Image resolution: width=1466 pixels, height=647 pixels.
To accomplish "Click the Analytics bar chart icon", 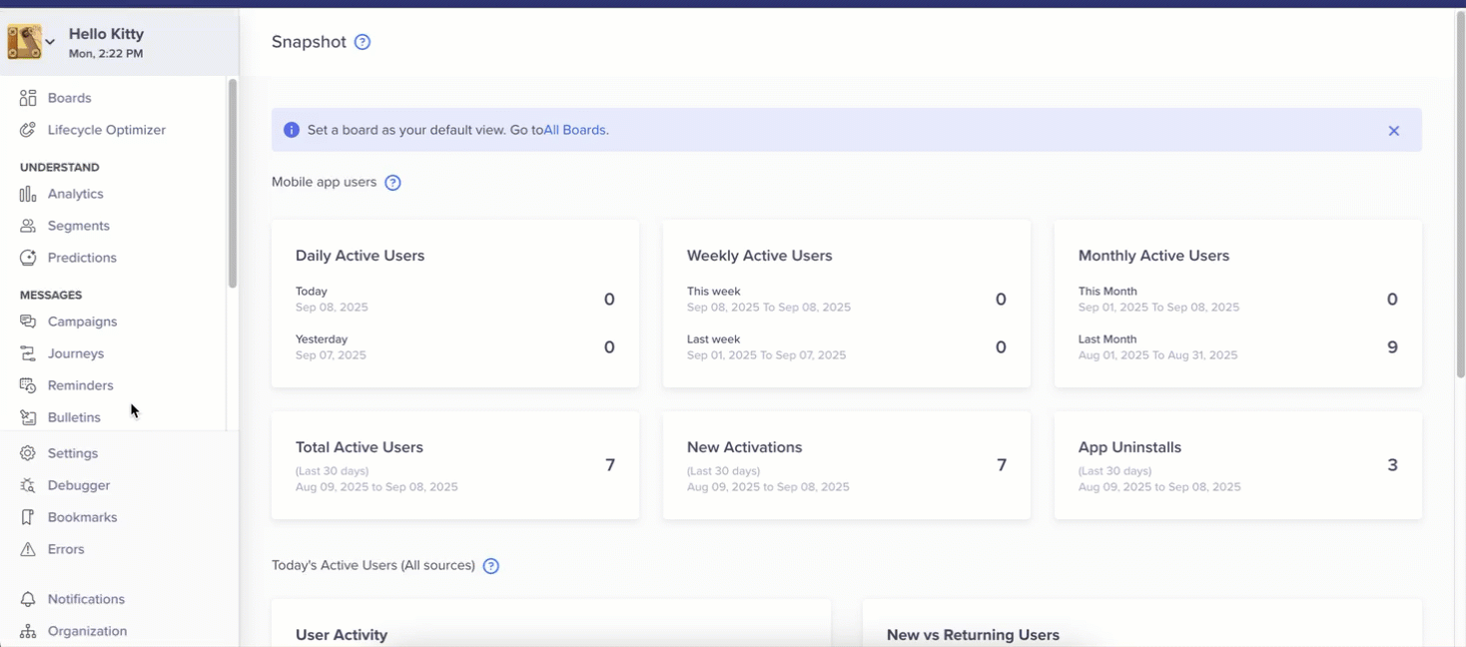I will coord(28,194).
